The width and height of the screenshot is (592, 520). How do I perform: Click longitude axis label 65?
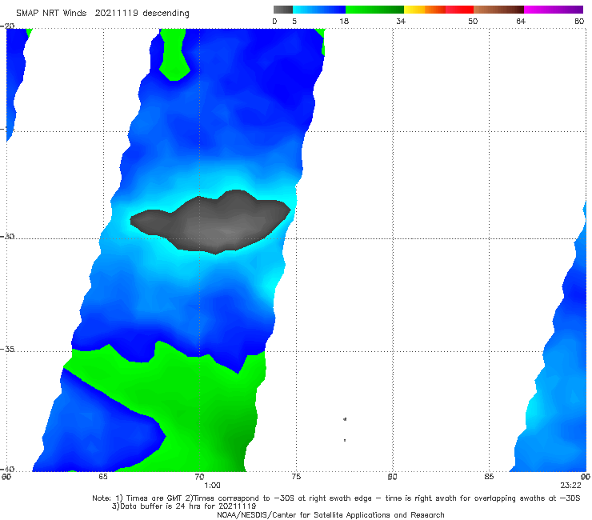pyautogui.click(x=102, y=477)
